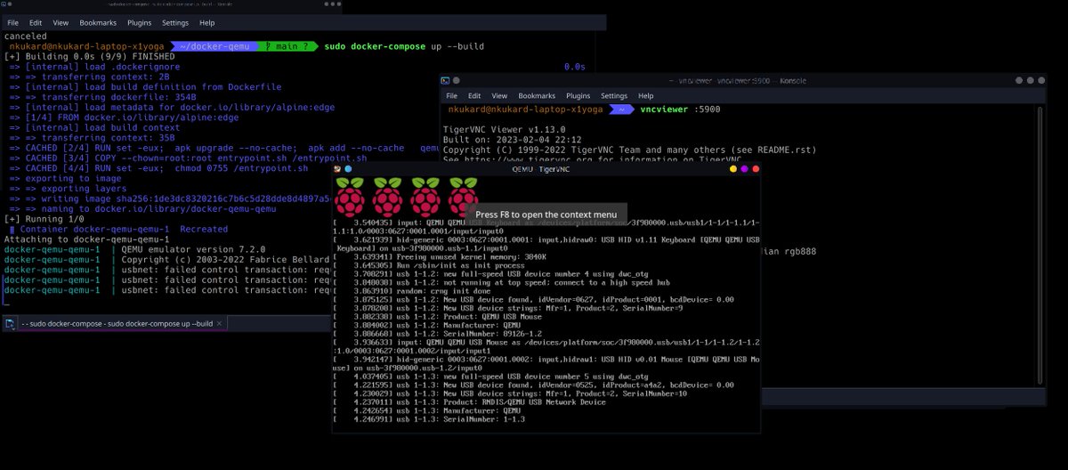The height and width of the screenshot is (470, 1068).
Task: Click the second Raspberry Pi logo in QEMU display
Action: (387, 196)
